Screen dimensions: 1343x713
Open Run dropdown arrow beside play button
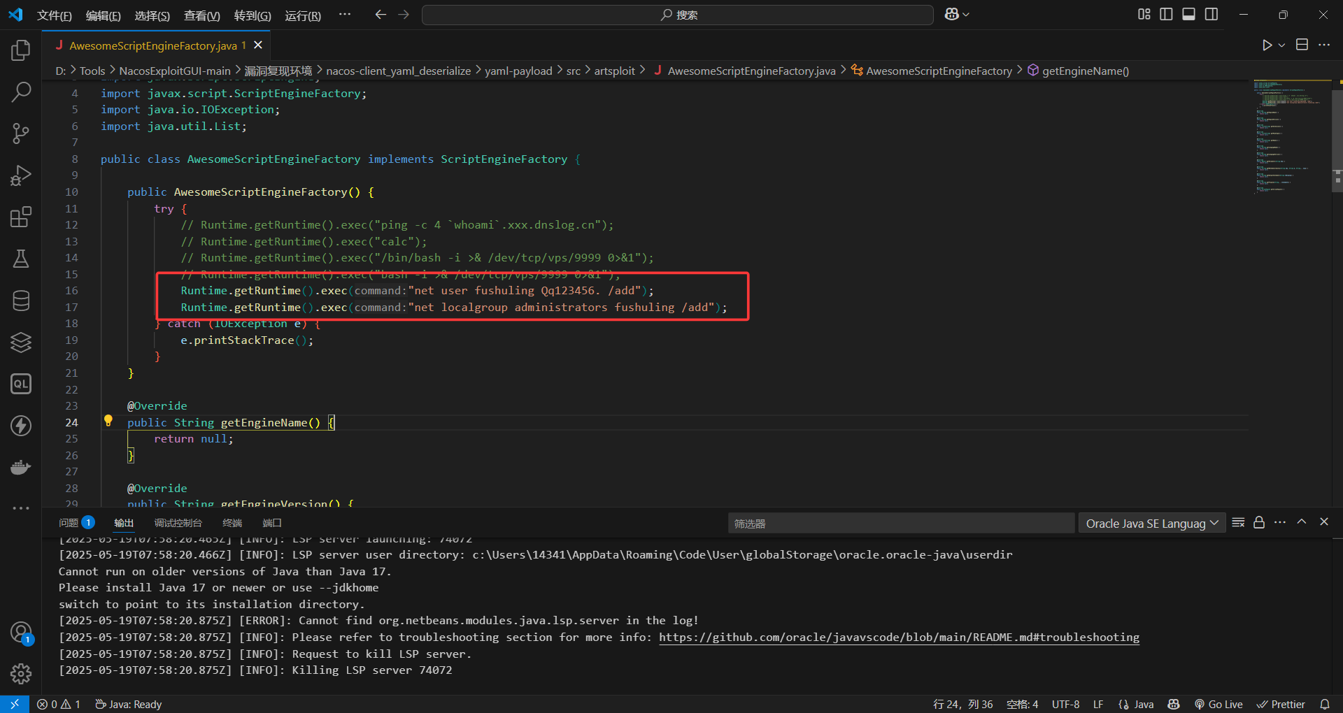coord(1281,45)
